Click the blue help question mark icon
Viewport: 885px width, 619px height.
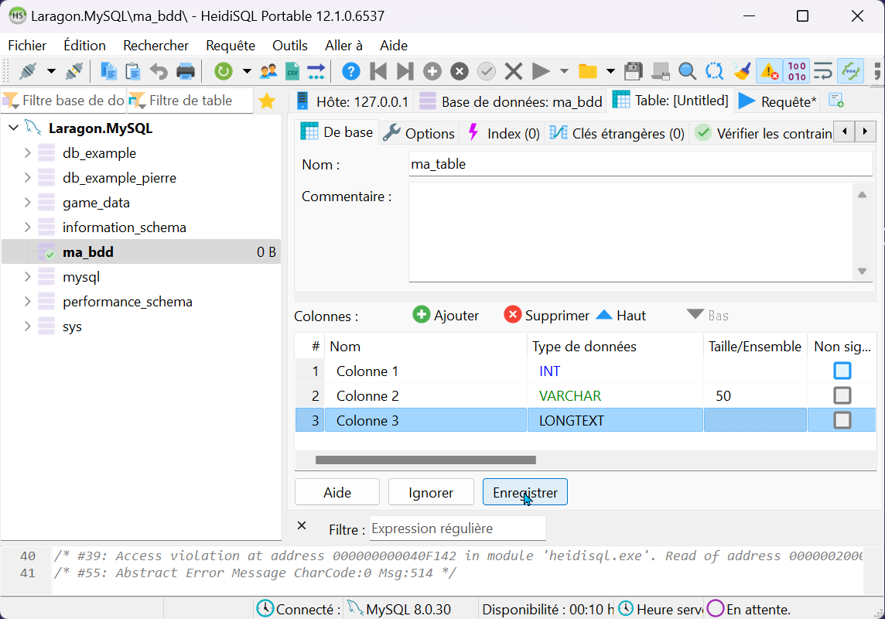click(x=350, y=72)
